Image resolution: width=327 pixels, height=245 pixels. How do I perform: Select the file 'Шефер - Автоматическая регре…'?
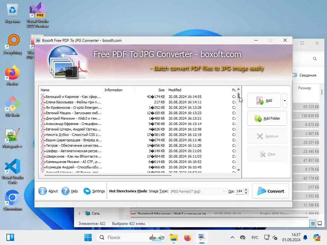[x=73, y=151]
